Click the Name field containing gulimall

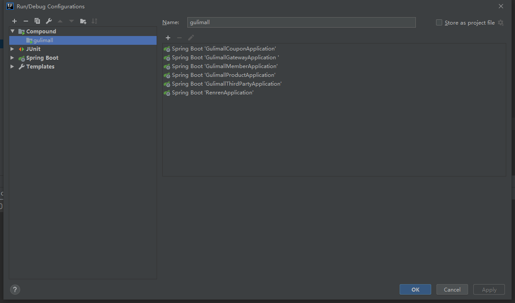point(301,22)
